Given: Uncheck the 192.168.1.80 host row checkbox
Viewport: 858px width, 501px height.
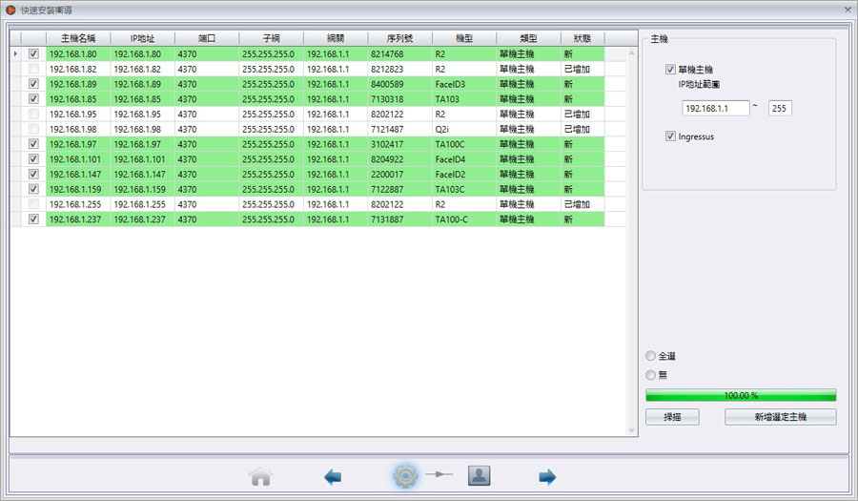Looking at the screenshot, I should coord(34,54).
